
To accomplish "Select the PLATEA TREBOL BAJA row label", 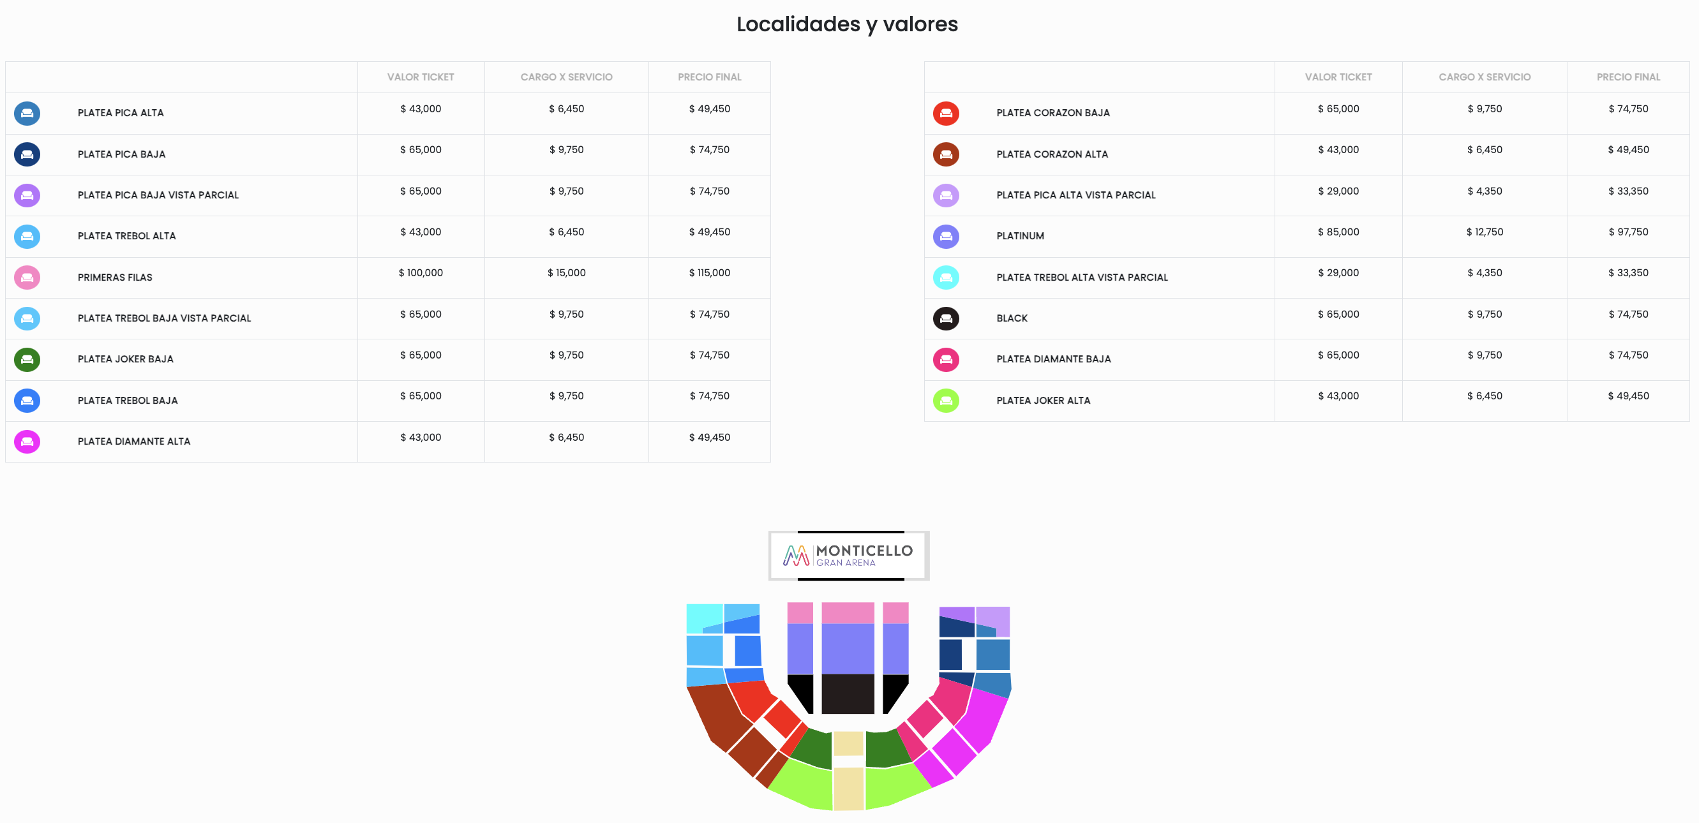I will click(127, 400).
